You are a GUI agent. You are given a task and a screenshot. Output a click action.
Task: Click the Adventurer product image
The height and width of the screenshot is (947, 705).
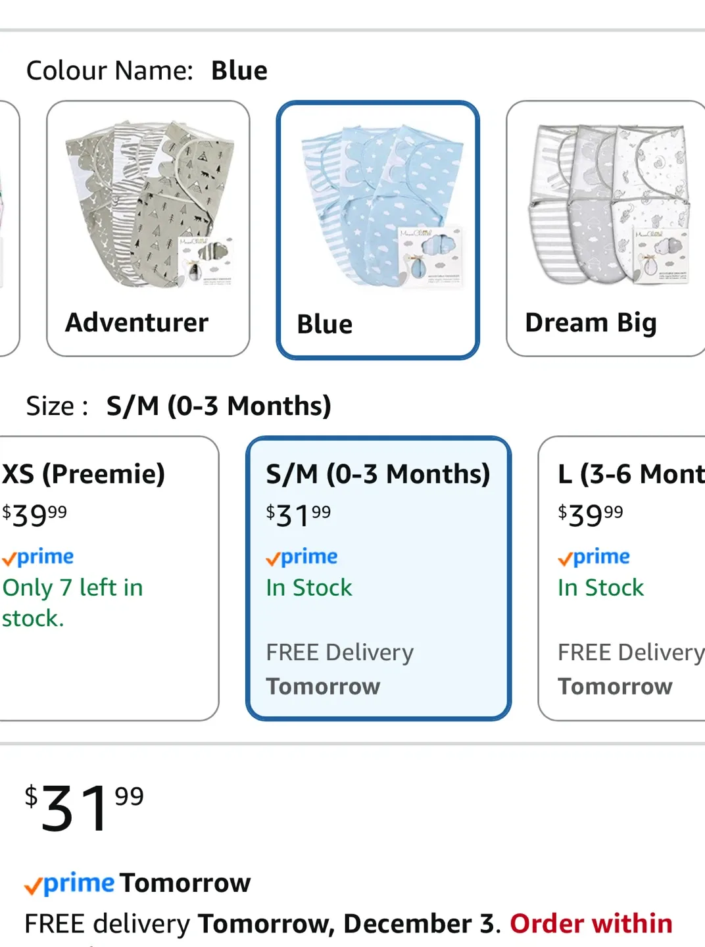point(147,204)
